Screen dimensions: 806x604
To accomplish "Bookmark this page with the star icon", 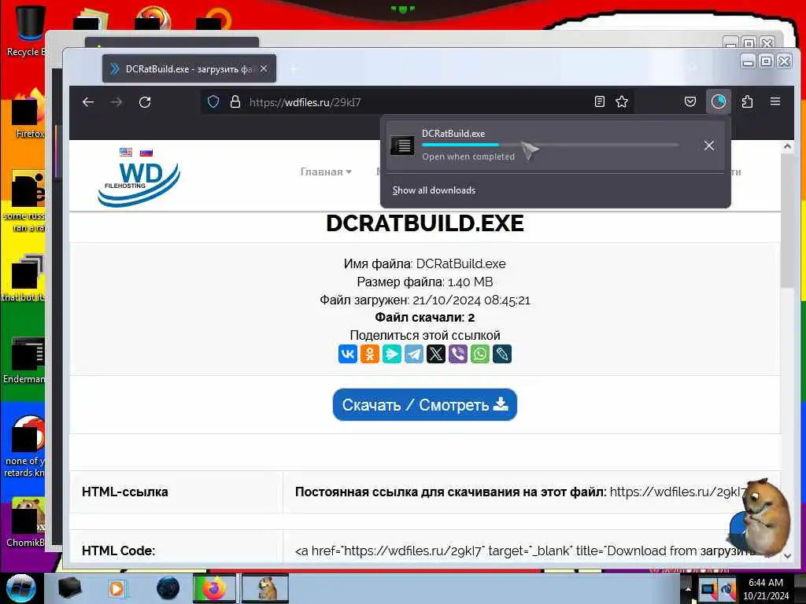I will 622,101.
